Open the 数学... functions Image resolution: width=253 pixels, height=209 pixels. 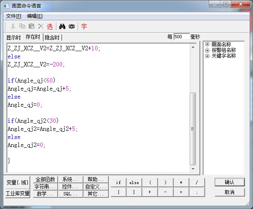coord(46,194)
